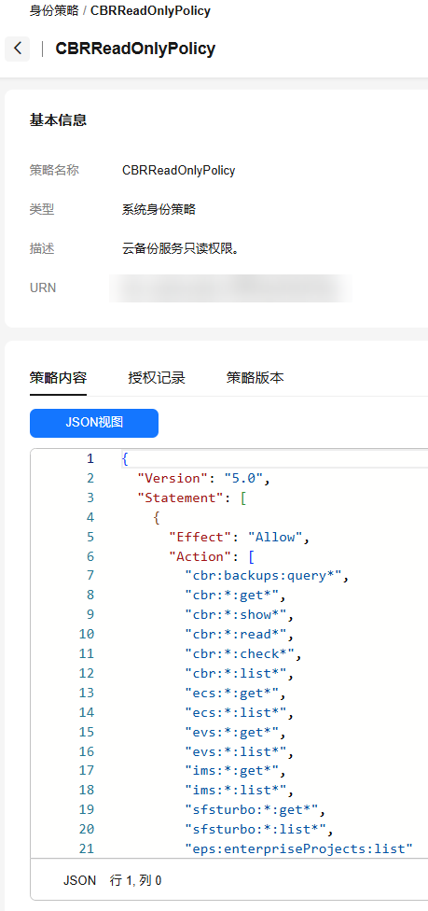Viewport: 428px width, 911px height.
Task: Click the "evs:*:list*" entry
Action: point(239,751)
